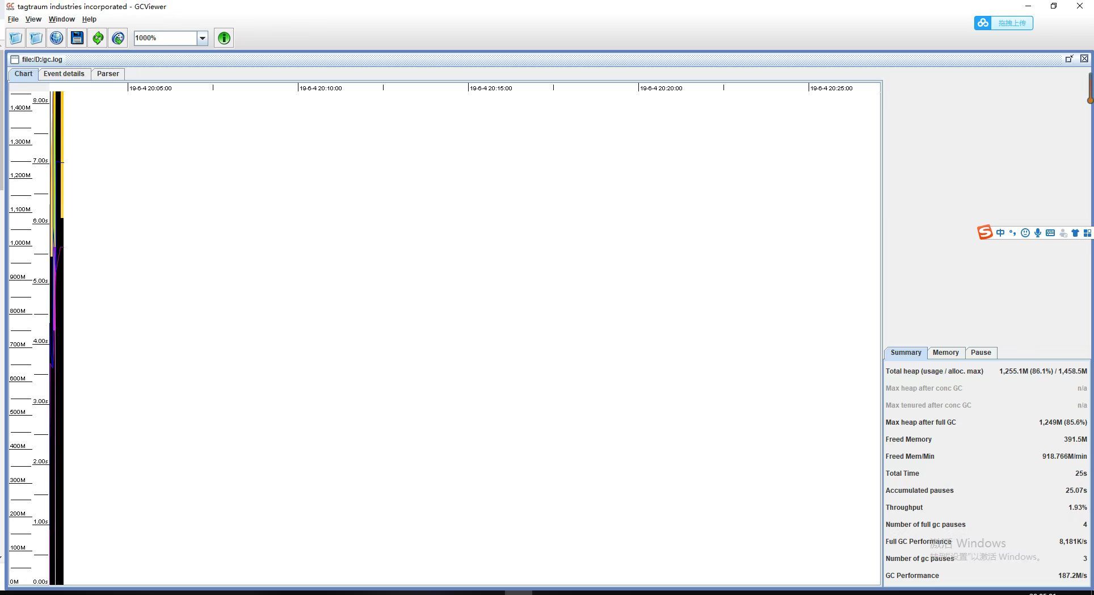Open the Sogou soft keyboard icon
Viewport: 1094px width, 595px height.
coord(1050,233)
